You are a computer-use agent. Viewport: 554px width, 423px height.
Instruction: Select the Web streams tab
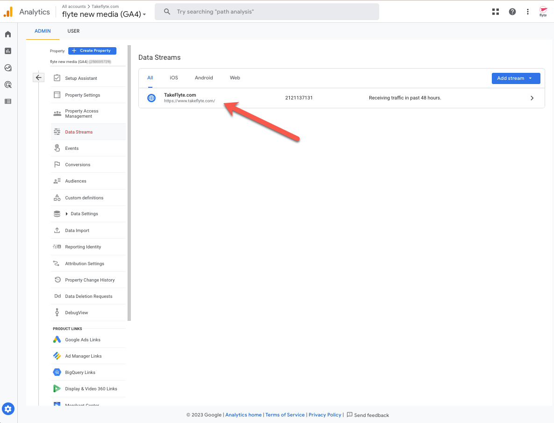235,78
